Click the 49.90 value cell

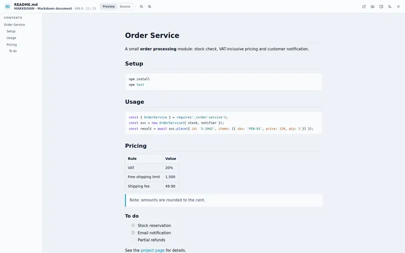point(171,186)
